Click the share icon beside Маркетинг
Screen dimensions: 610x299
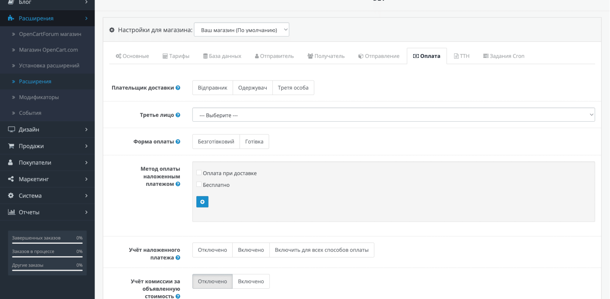tap(11, 179)
